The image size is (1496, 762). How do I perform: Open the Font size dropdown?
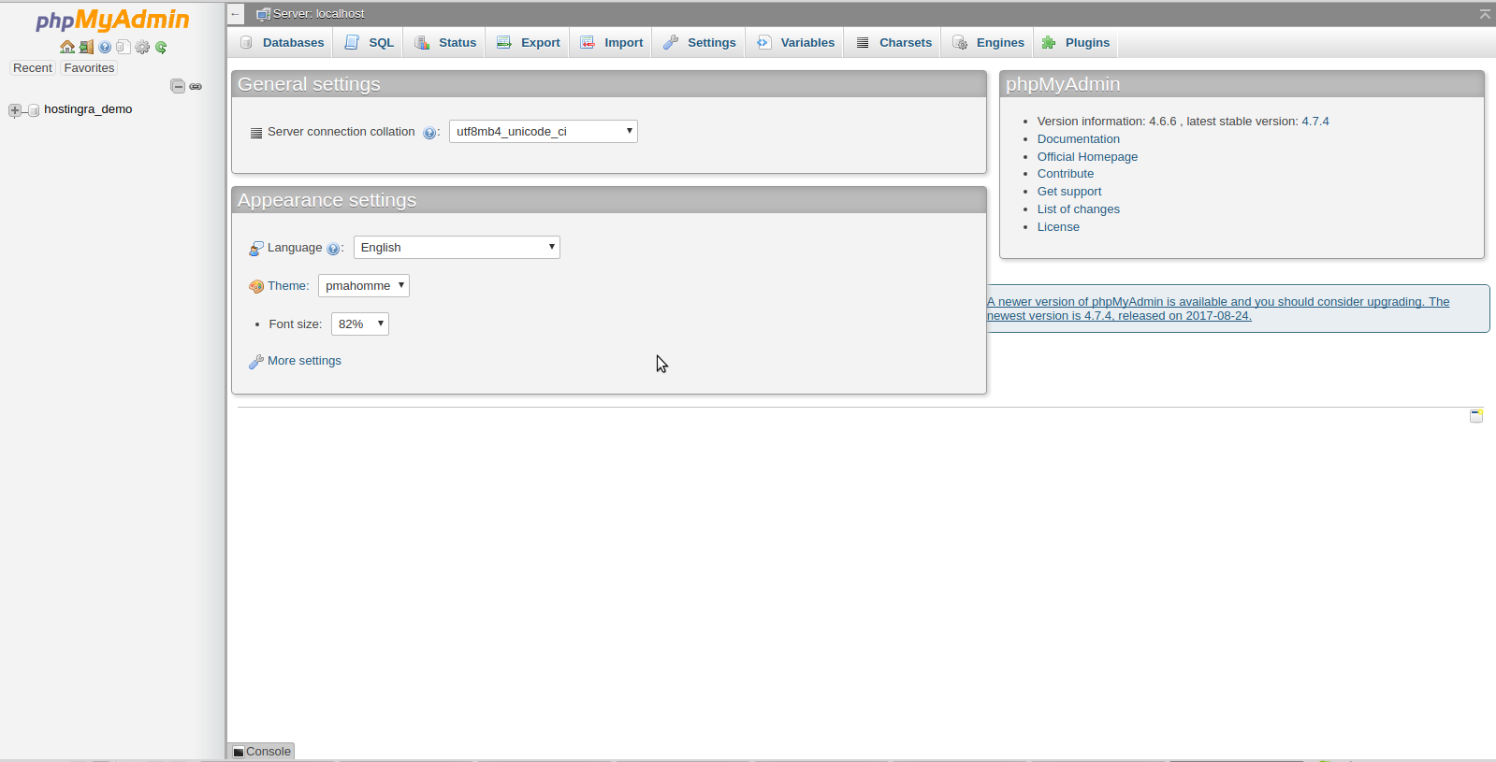(x=360, y=324)
